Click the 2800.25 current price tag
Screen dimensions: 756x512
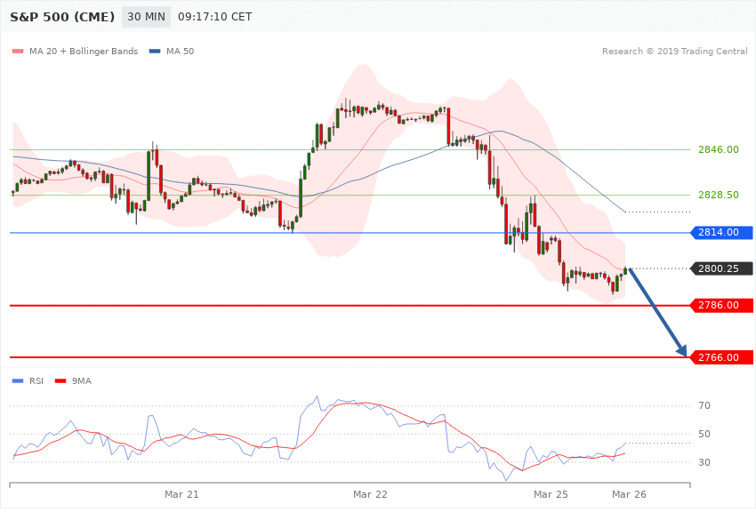coord(722,268)
